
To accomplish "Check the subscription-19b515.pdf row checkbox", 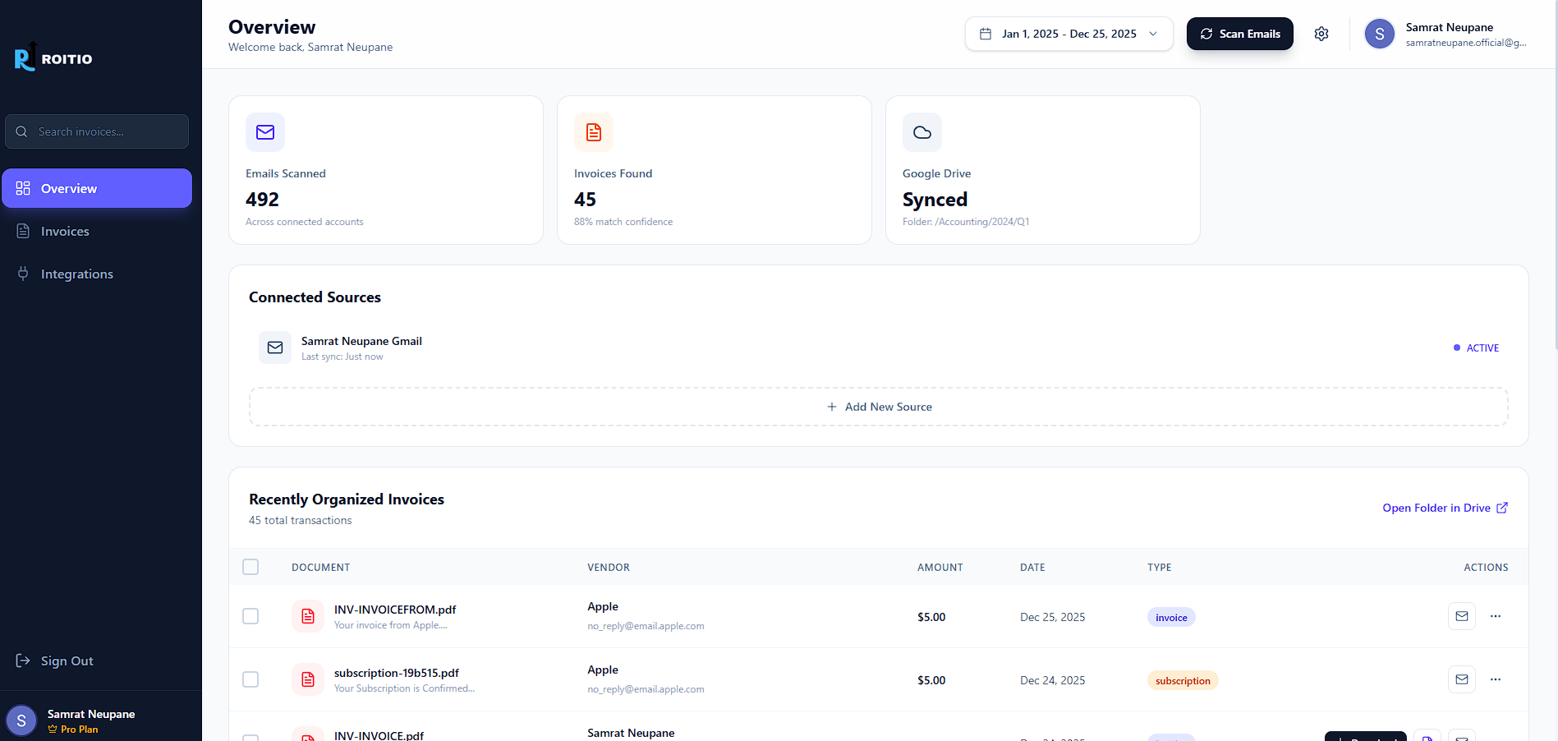I will [250, 679].
